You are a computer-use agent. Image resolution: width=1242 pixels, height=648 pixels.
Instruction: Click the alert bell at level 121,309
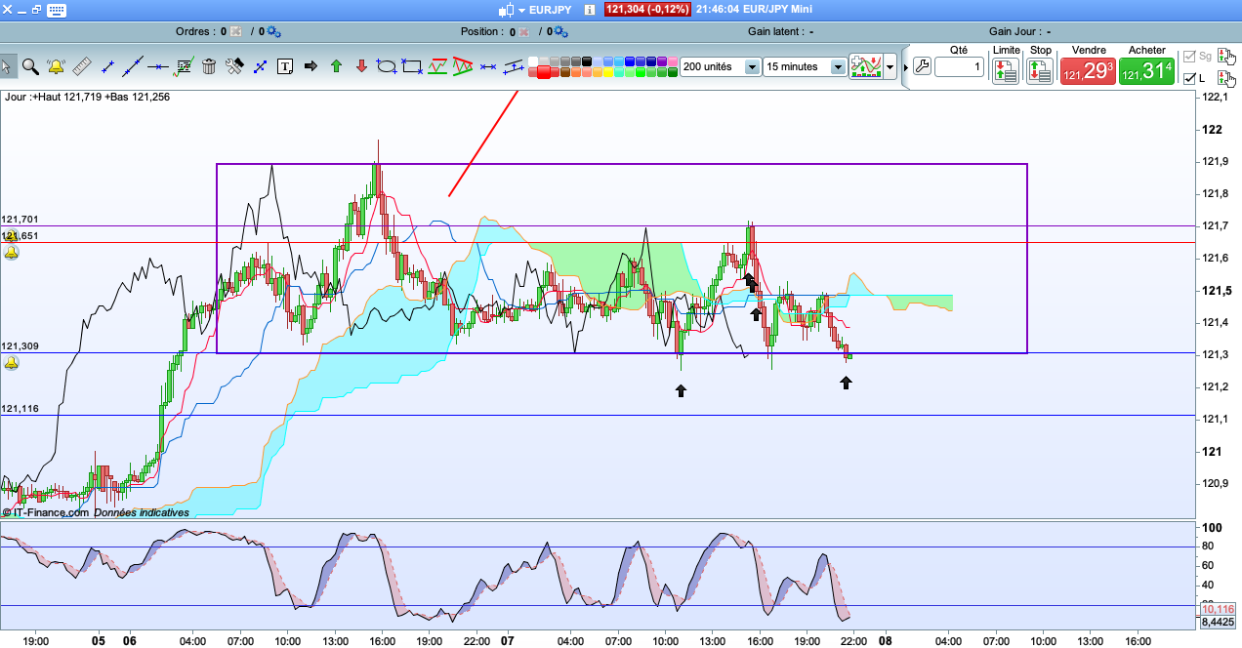pyautogui.click(x=11, y=363)
